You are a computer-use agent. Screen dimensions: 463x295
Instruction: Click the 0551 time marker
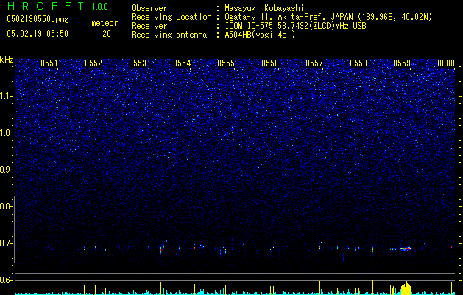[x=49, y=63]
